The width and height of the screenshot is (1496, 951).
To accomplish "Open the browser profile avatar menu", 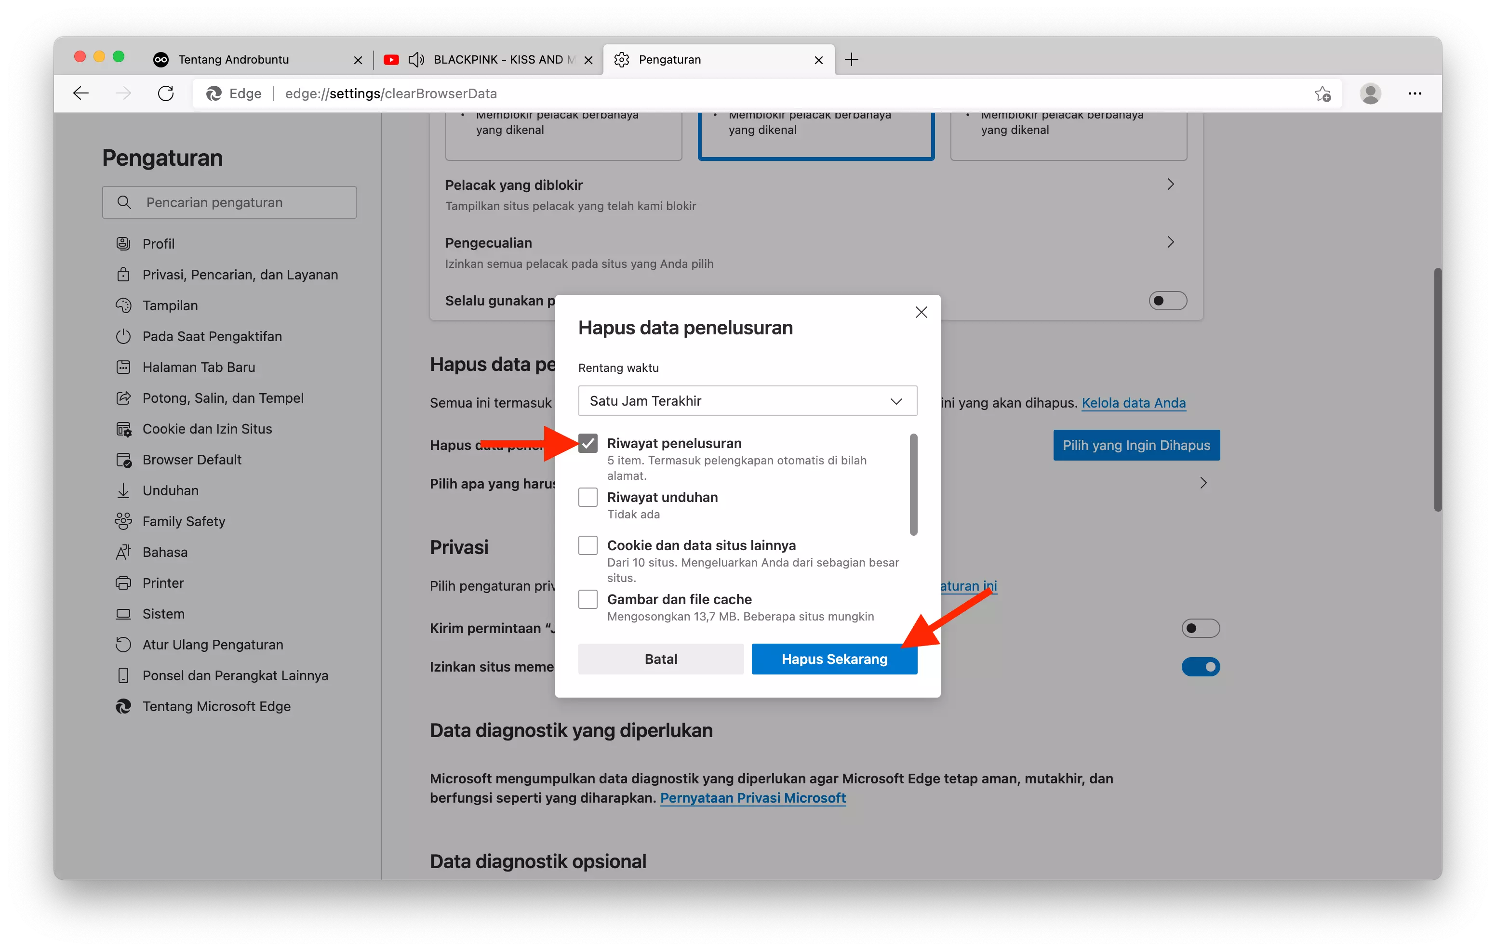I will pyautogui.click(x=1371, y=93).
